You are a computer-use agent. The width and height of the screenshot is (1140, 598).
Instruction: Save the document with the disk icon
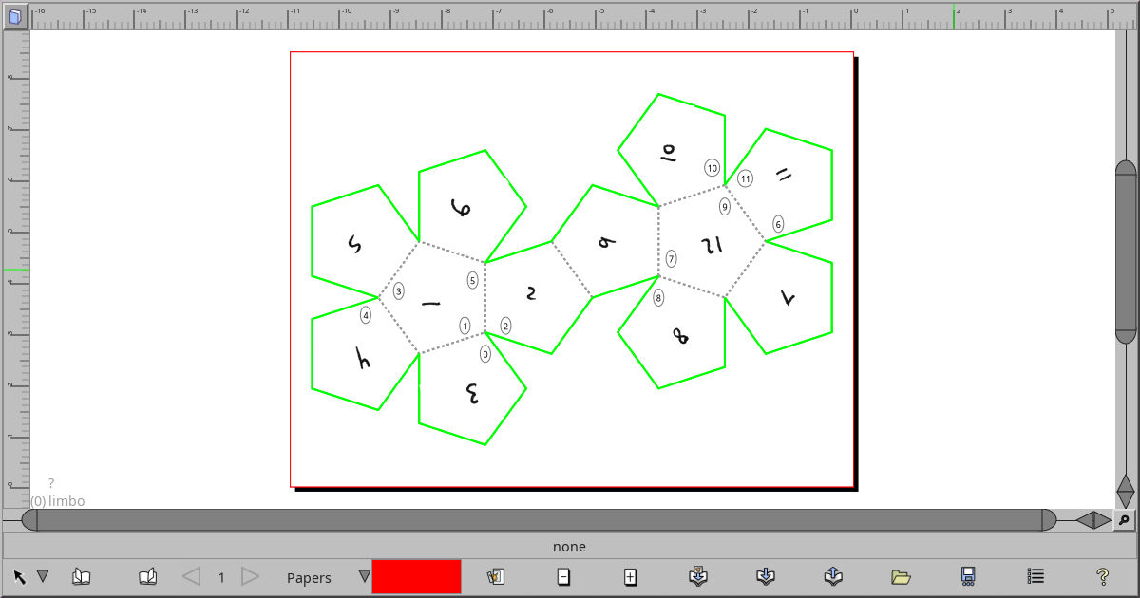tap(968, 575)
